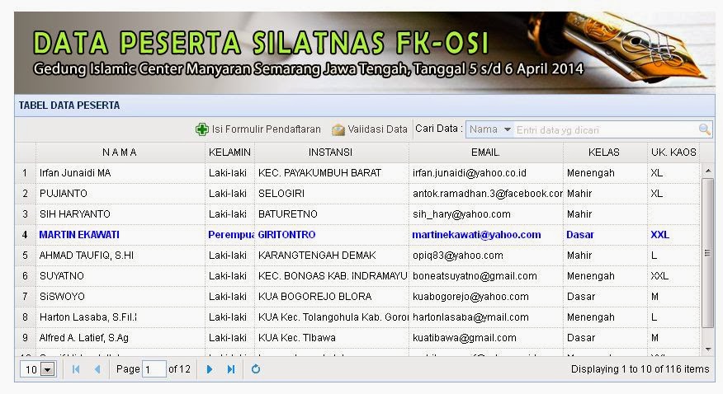This screenshot has height=394, width=723.
Task: Select the row SIH HARYANTO
Action: tap(357, 214)
